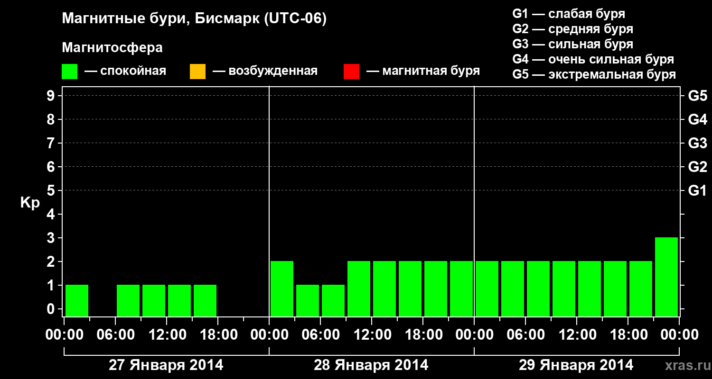Viewport: 712px width, 379px height.
Task: Click the line G2 — средняя буря
Action: coord(573,29)
